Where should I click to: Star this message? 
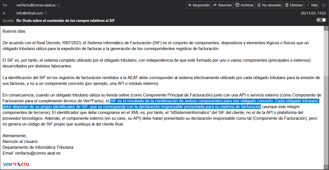323,5
